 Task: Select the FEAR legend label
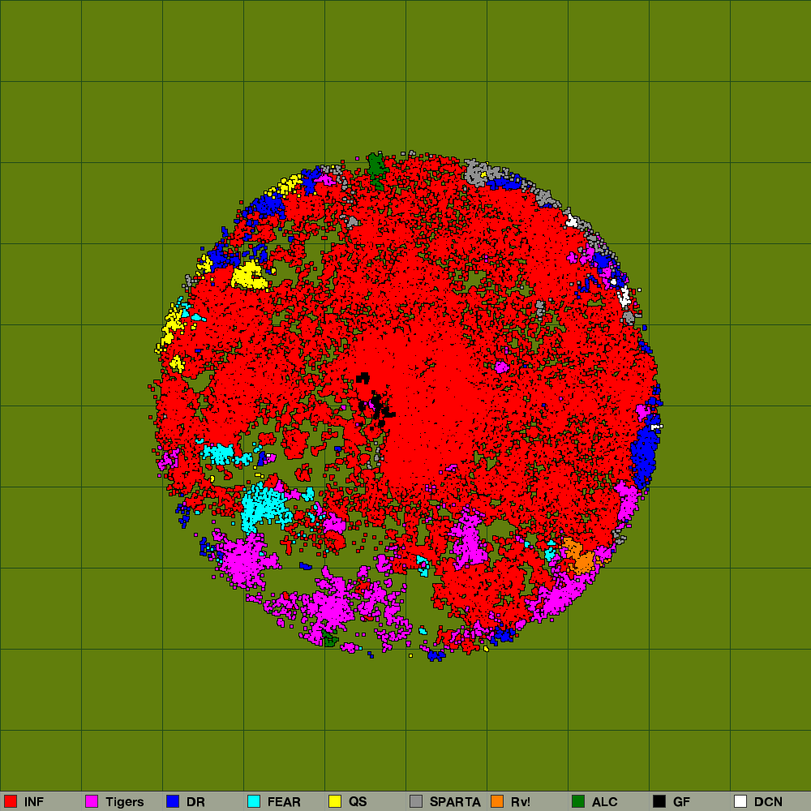(x=284, y=802)
